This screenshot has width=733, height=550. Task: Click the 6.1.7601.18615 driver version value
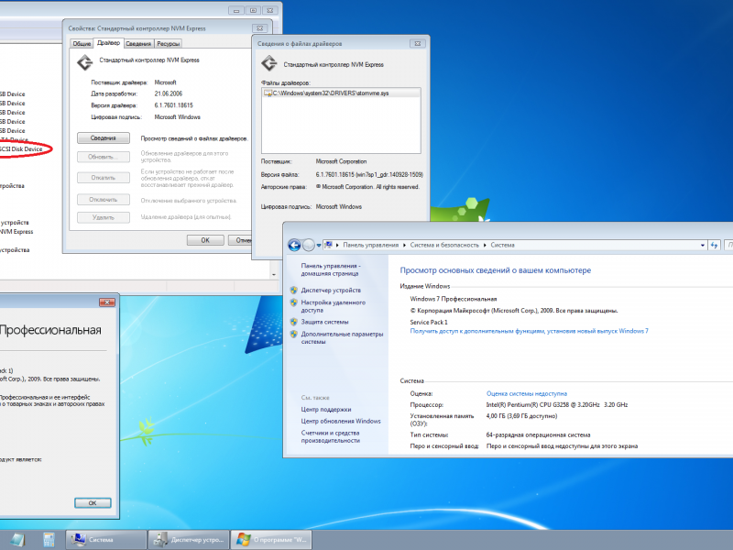(x=173, y=105)
